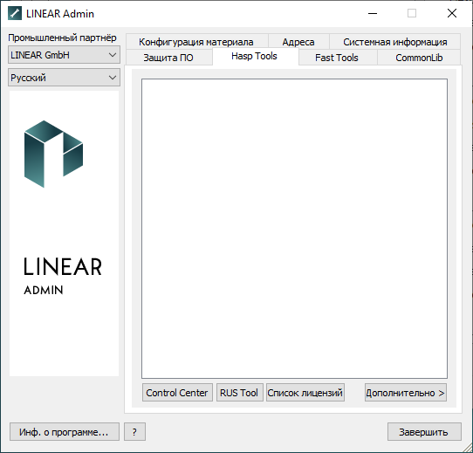Open the Системная информация tab

(x=394, y=42)
